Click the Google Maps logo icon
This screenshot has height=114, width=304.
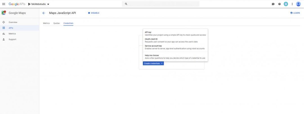click(x=4, y=13)
